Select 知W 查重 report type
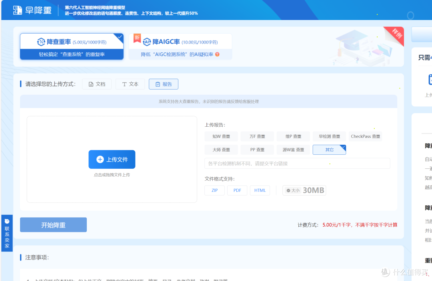 [x=221, y=136]
